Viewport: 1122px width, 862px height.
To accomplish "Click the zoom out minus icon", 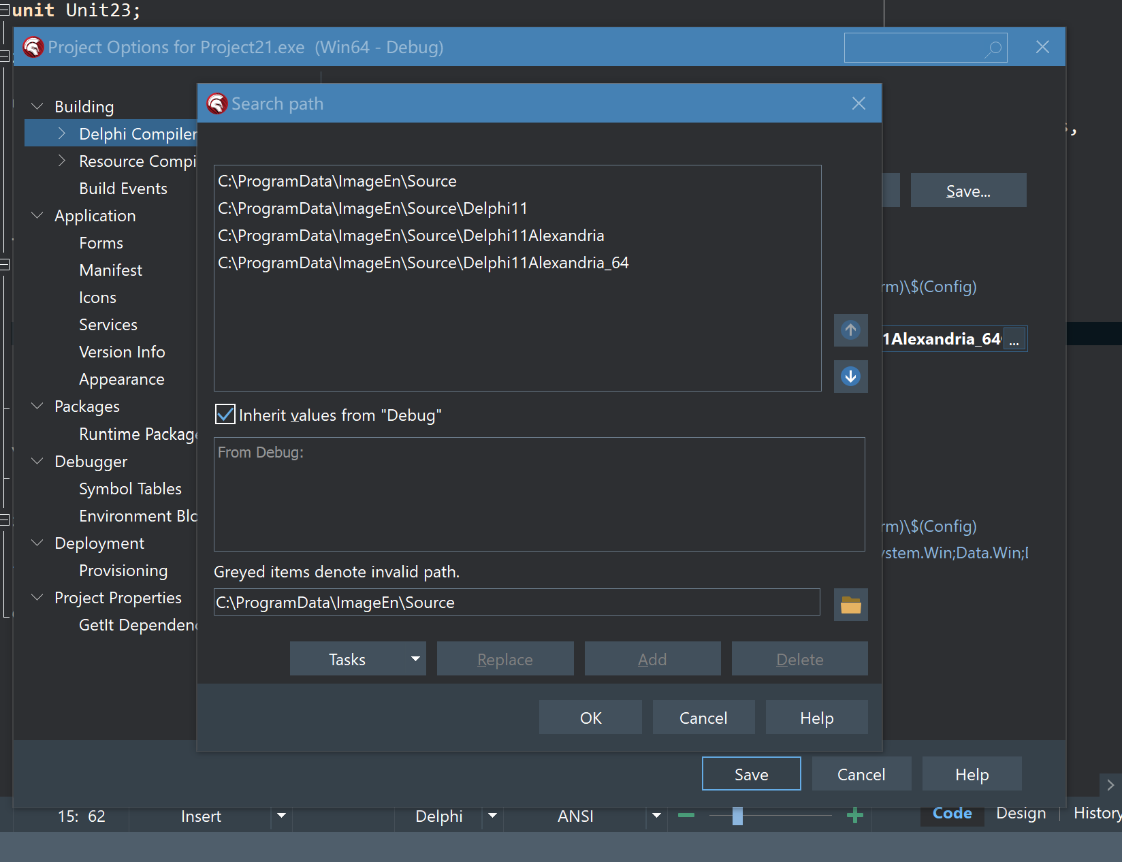I will [686, 815].
